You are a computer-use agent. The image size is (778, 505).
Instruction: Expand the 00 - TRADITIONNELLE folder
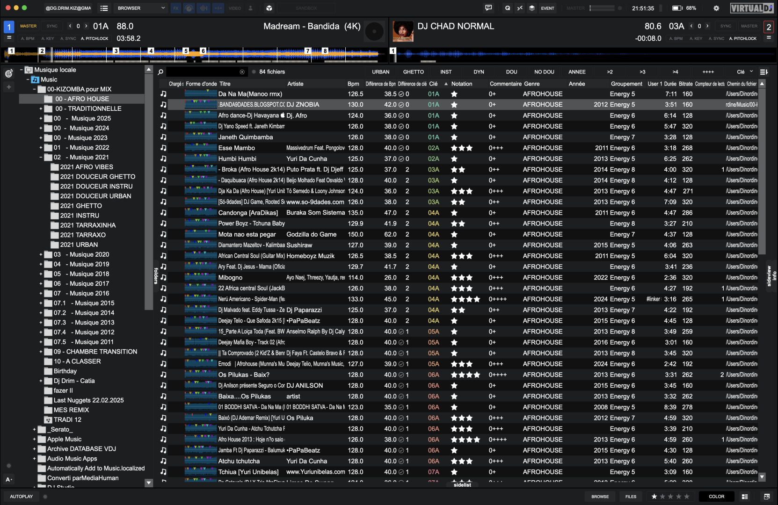(x=41, y=108)
